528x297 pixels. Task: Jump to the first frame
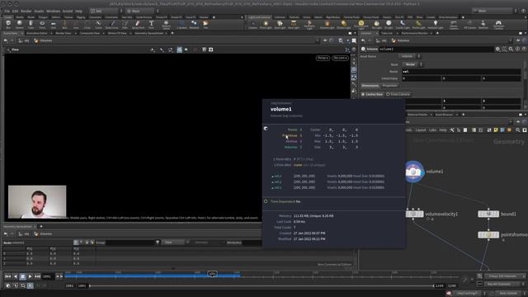[7, 276]
